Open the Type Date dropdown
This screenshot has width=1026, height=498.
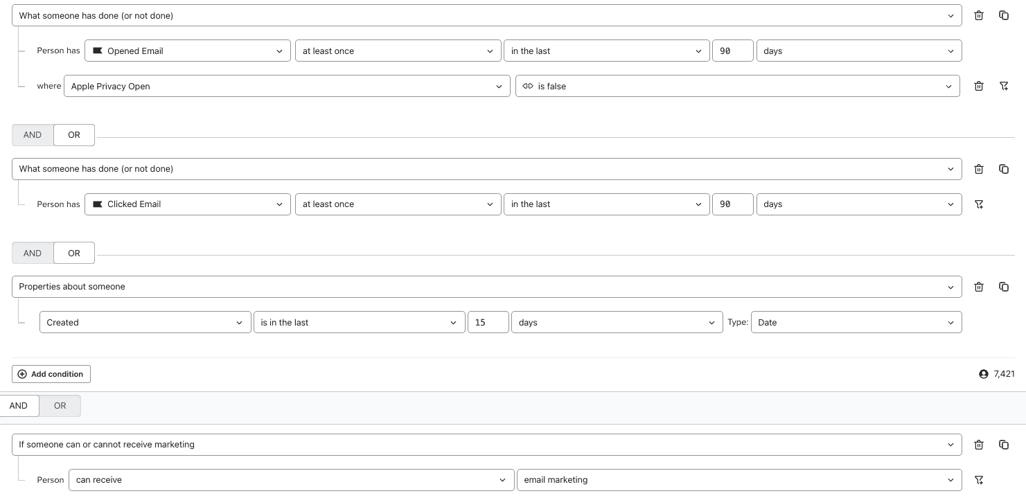click(x=856, y=323)
